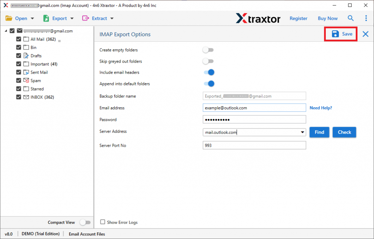Click the INBOX envelope icon
The image size is (374, 239).
click(x=26, y=97)
